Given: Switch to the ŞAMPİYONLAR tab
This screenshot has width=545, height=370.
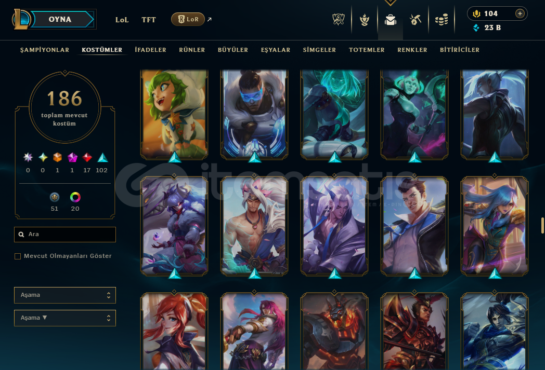Looking at the screenshot, I should (45, 50).
